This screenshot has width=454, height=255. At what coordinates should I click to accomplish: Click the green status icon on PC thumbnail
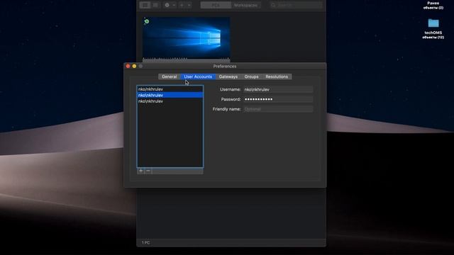[147, 21]
